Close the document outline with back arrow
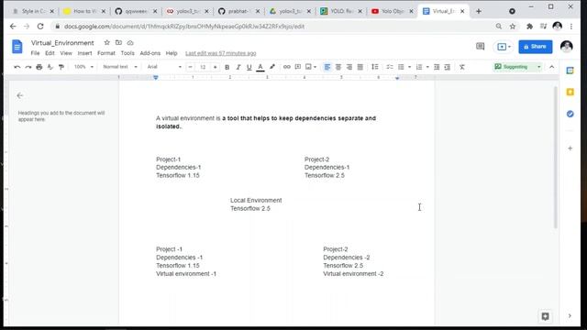The image size is (587, 330). [20, 95]
